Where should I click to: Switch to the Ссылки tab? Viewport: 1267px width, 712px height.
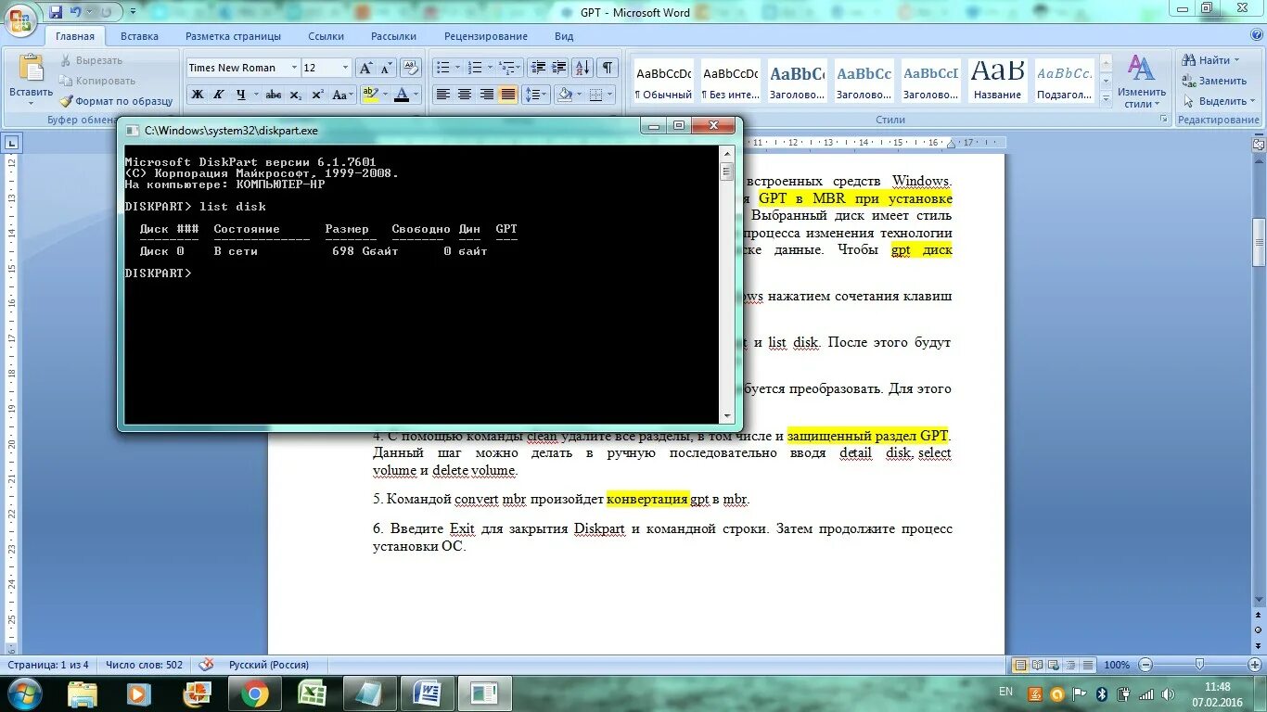[x=326, y=36]
